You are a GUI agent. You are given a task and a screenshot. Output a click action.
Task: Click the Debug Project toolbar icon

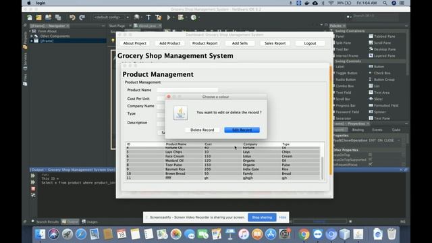[x=181, y=18]
